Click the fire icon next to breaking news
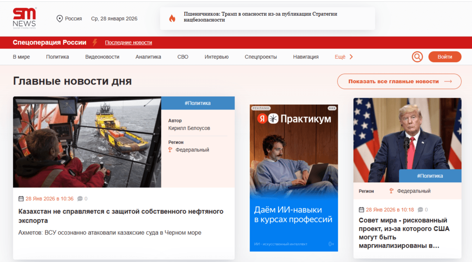 tap(172, 18)
